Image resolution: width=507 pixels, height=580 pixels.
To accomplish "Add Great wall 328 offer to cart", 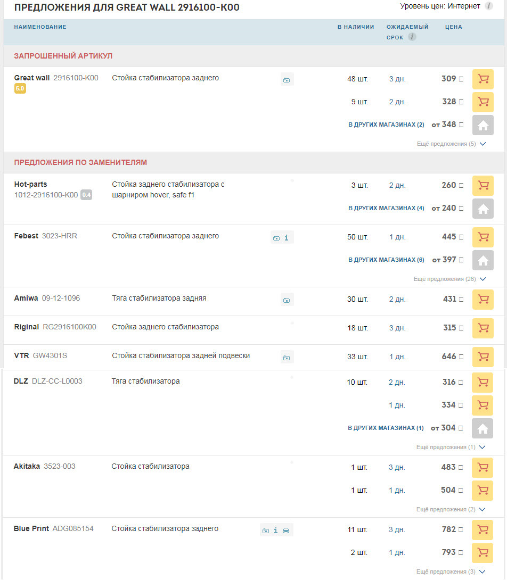I will click(x=483, y=102).
